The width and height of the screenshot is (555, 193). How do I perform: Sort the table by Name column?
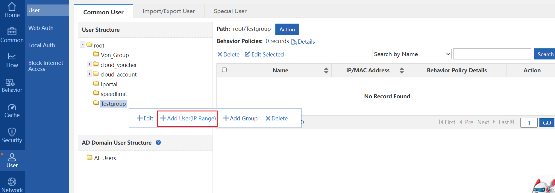[x=326, y=71]
